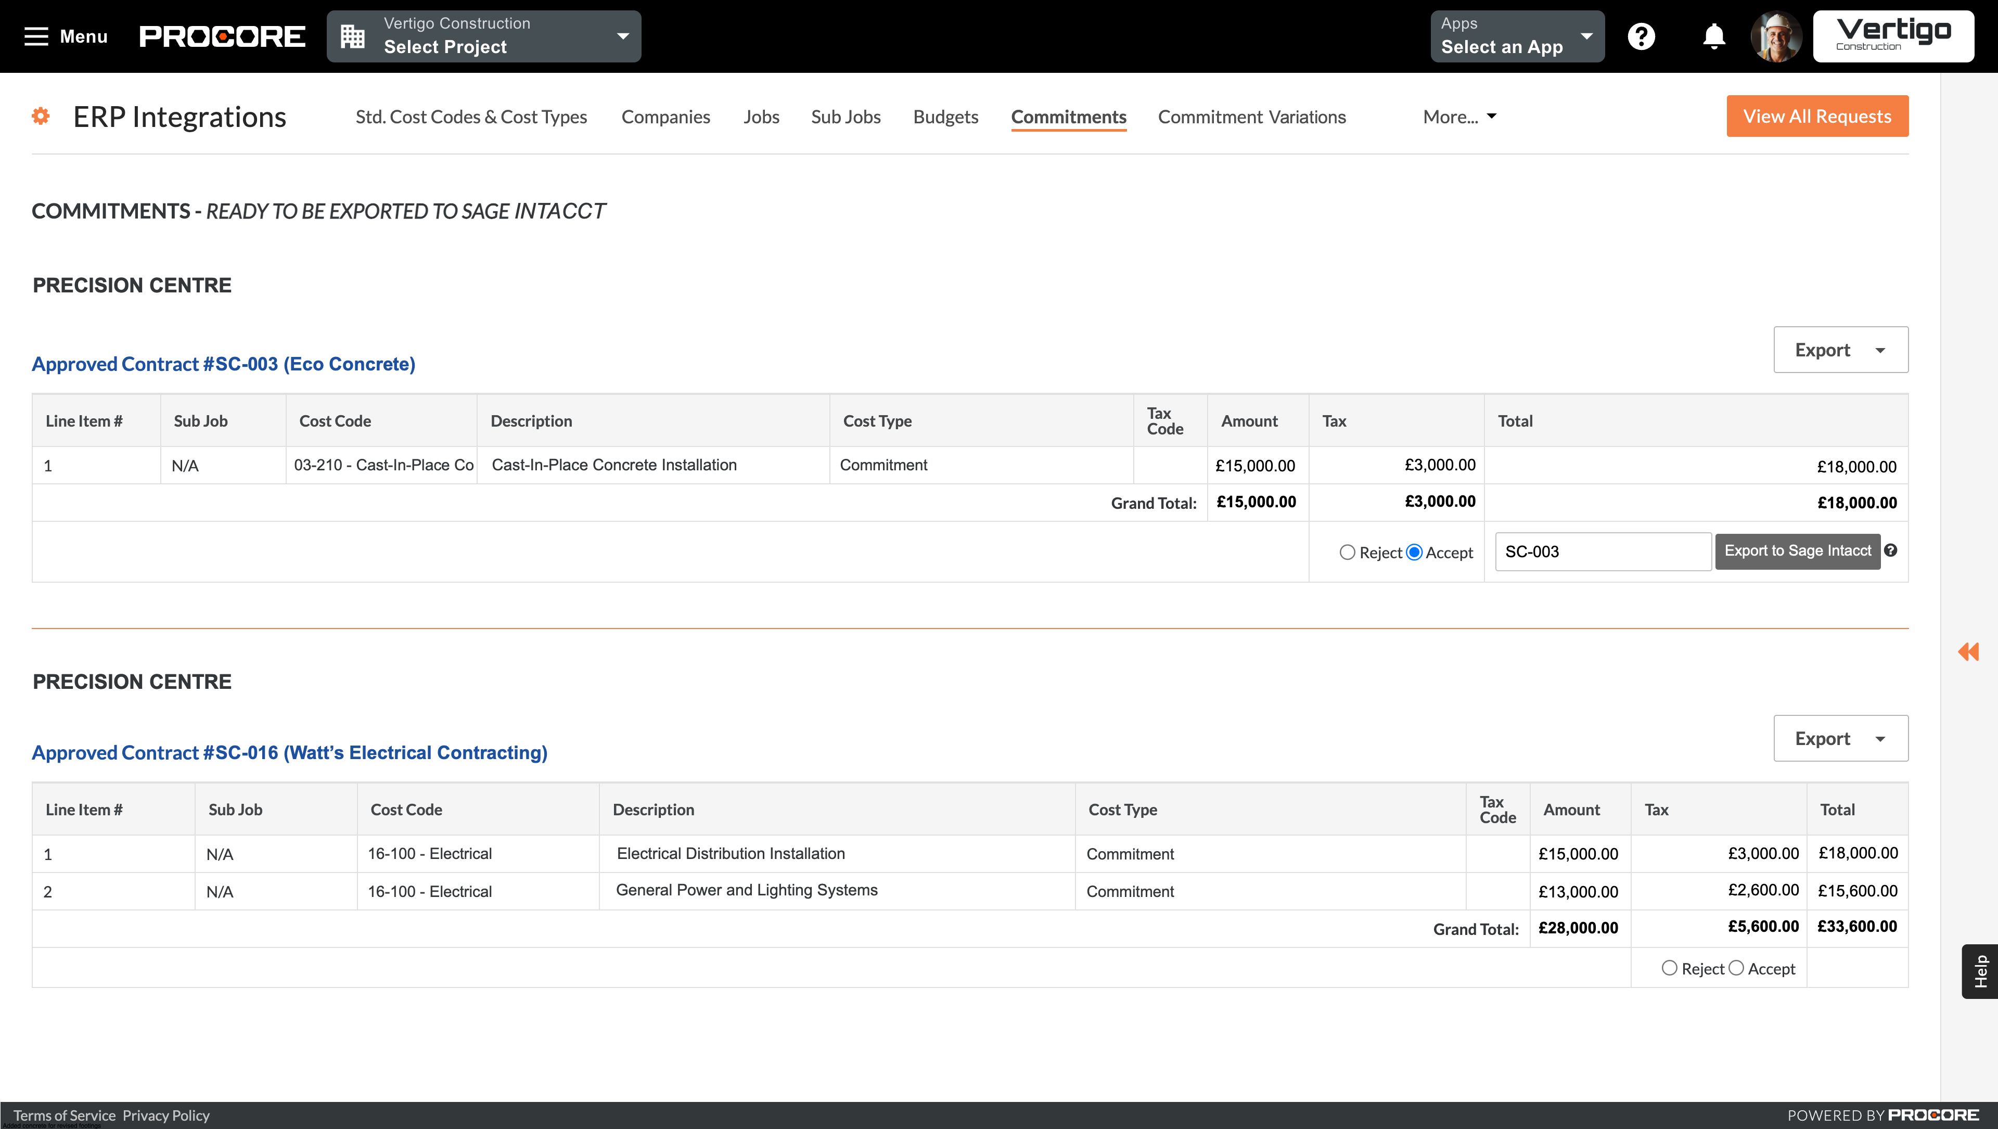
Task: Open ERP Integrations settings gear
Action: 41,117
